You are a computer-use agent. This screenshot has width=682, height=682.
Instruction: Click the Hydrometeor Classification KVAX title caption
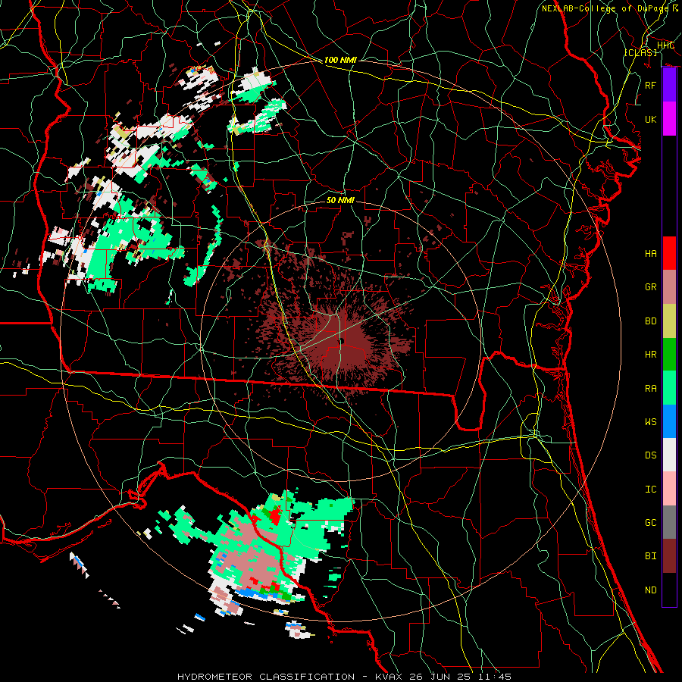344,677
